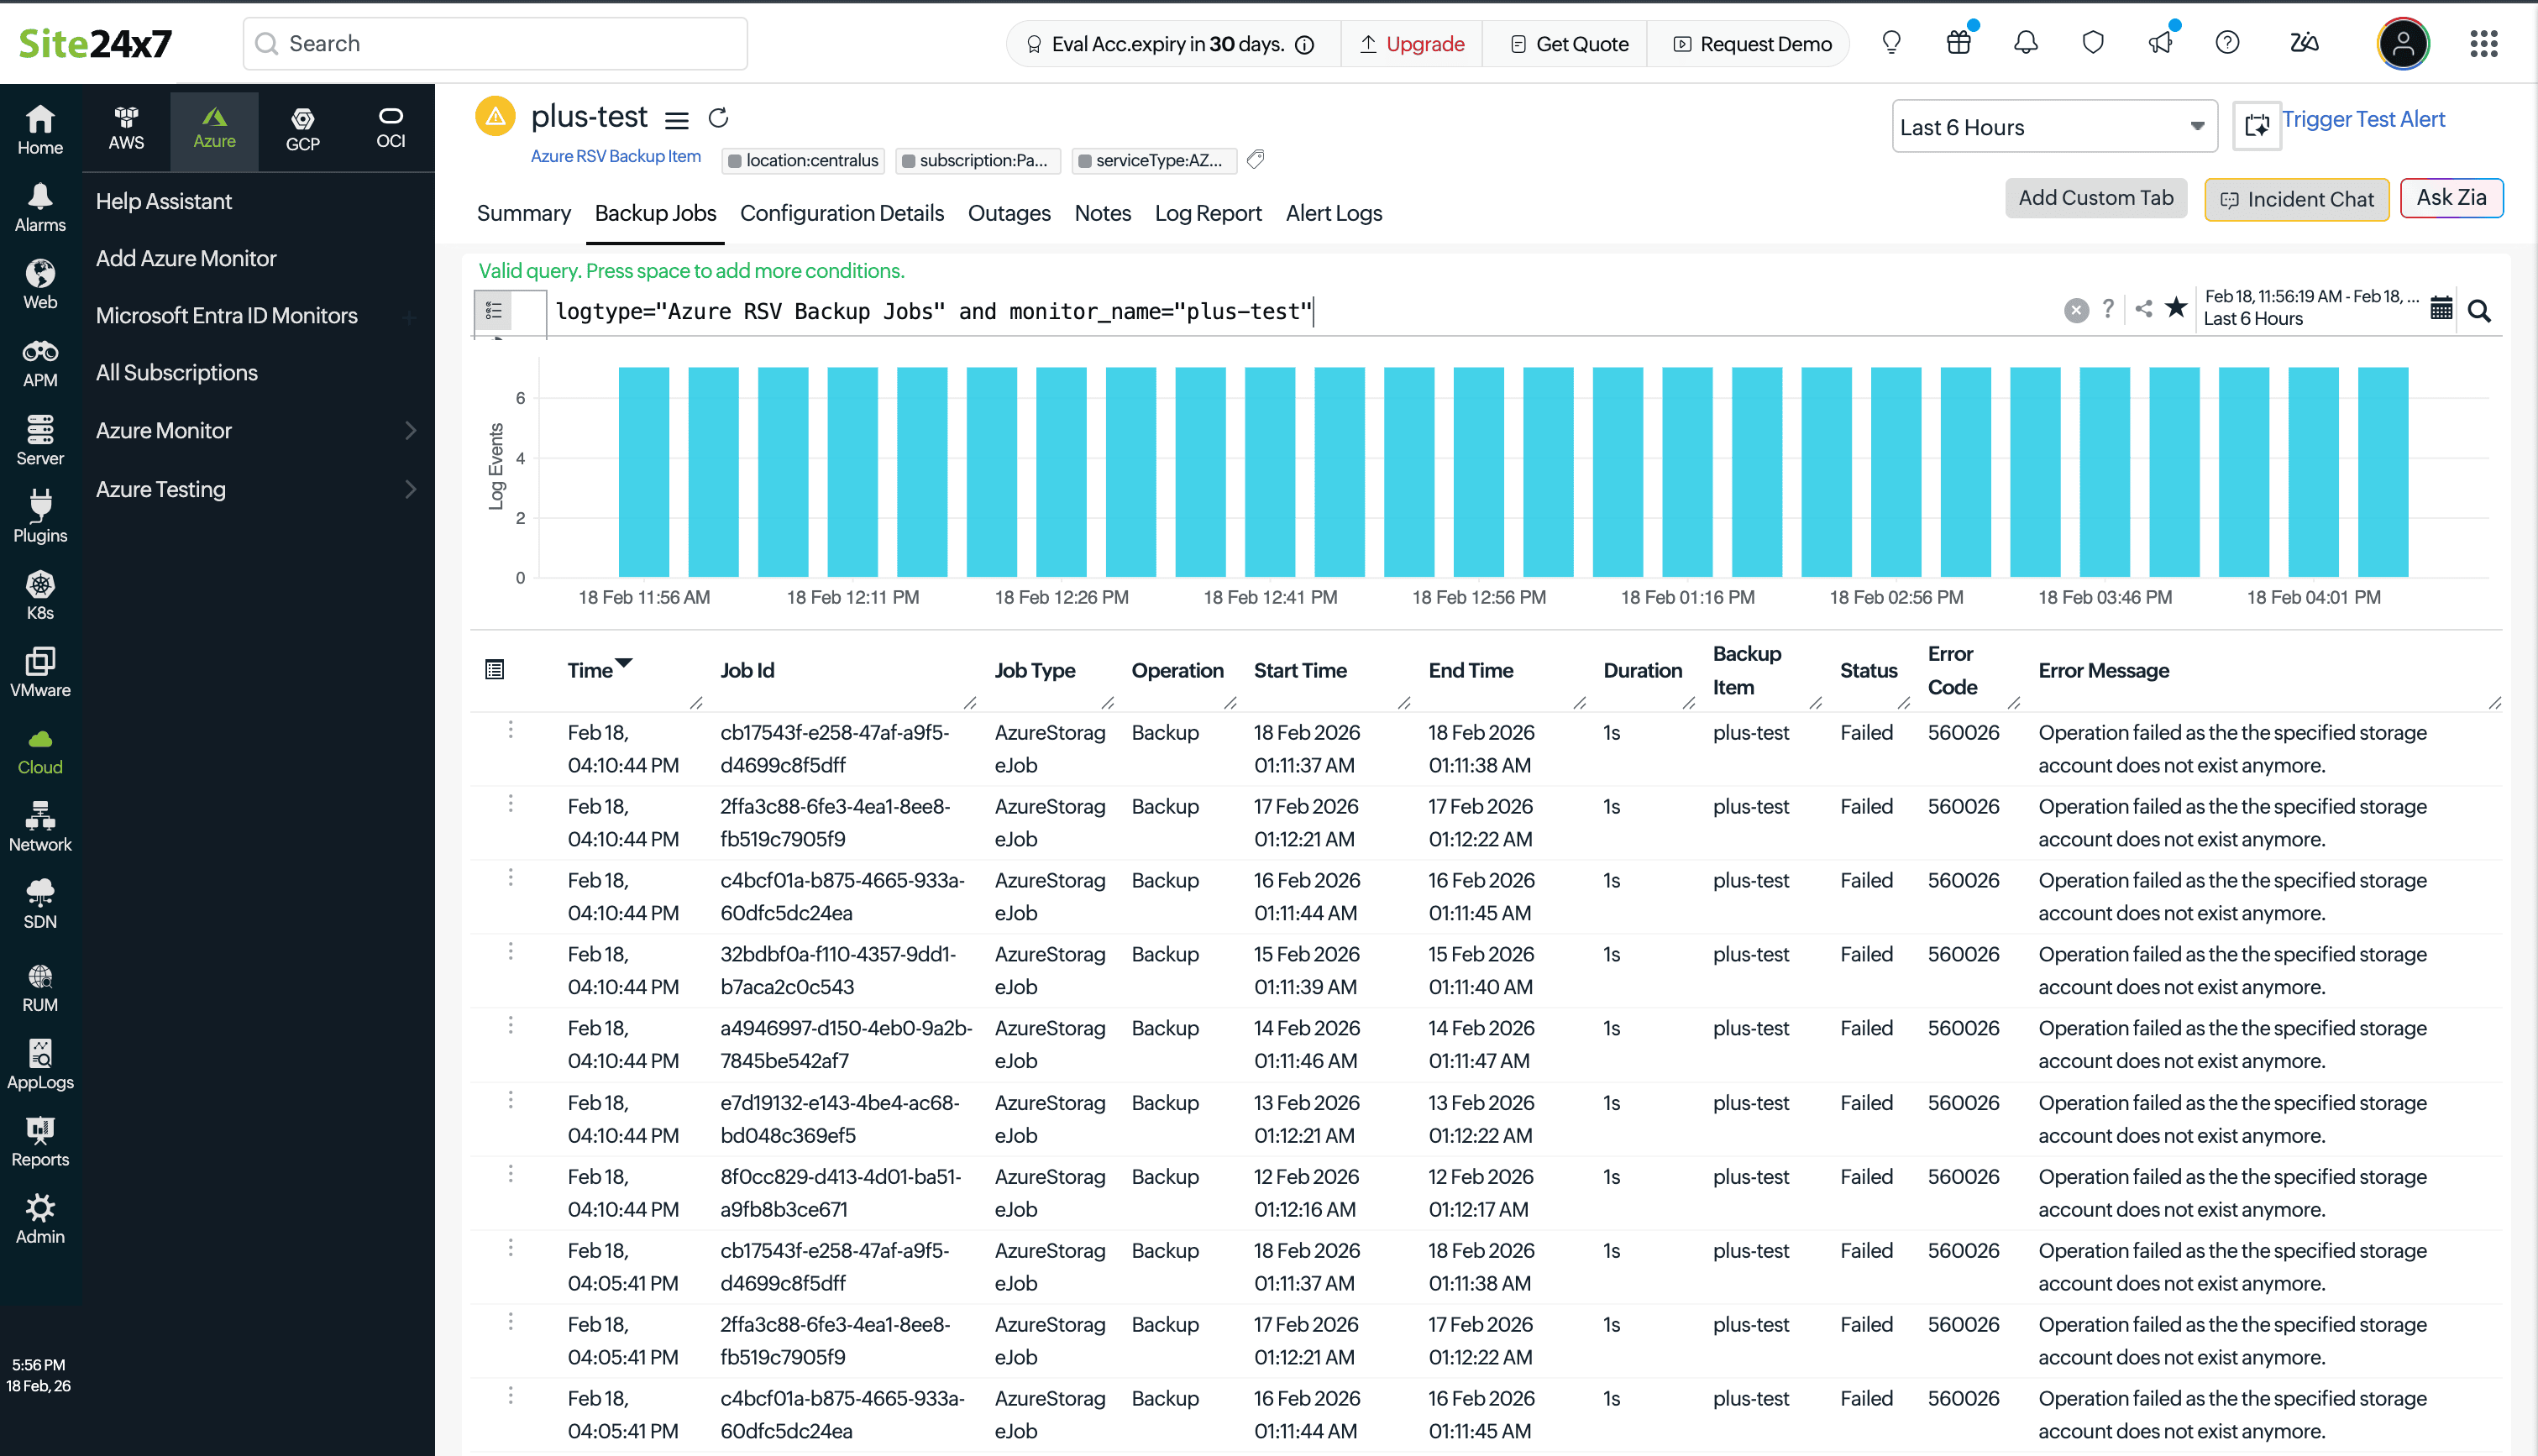Click the Get Quote button
Viewport: 2538px width, 1456px height.
click(1569, 44)
